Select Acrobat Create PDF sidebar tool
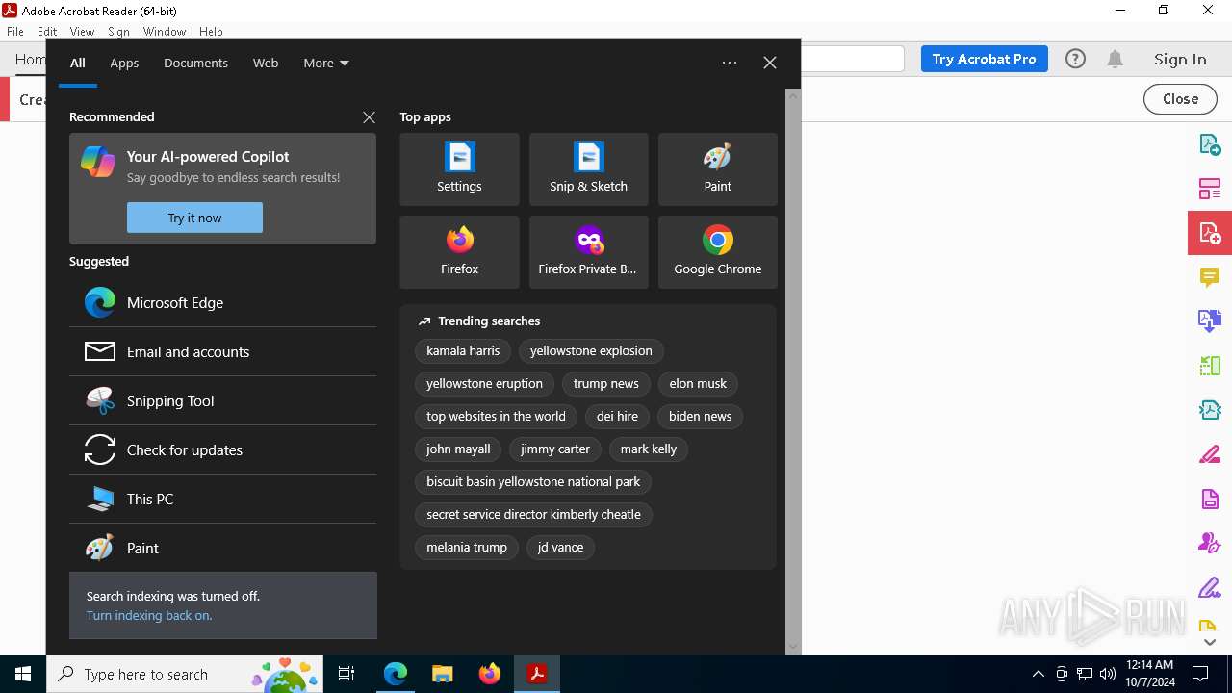This screenshot has height=693, width=1232. tap(1210, 233)
